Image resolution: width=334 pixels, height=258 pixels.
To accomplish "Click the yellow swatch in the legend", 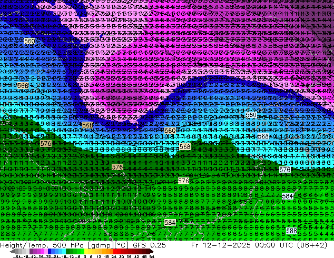I will [x=86, y=251].
